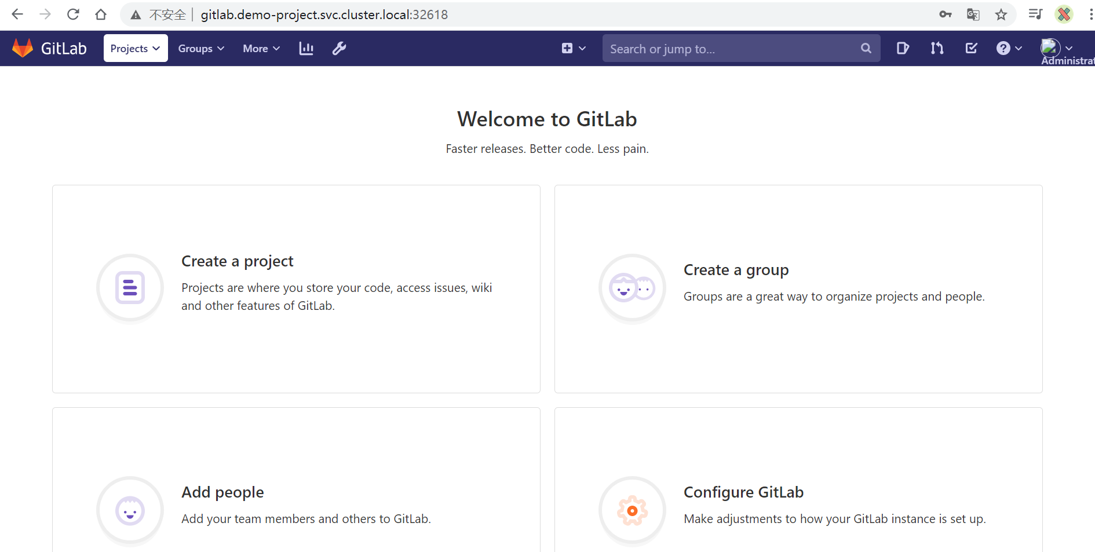Expand the Groups dropdown menu
This screenshot has height=552, width=1095.
click(201, 49)
